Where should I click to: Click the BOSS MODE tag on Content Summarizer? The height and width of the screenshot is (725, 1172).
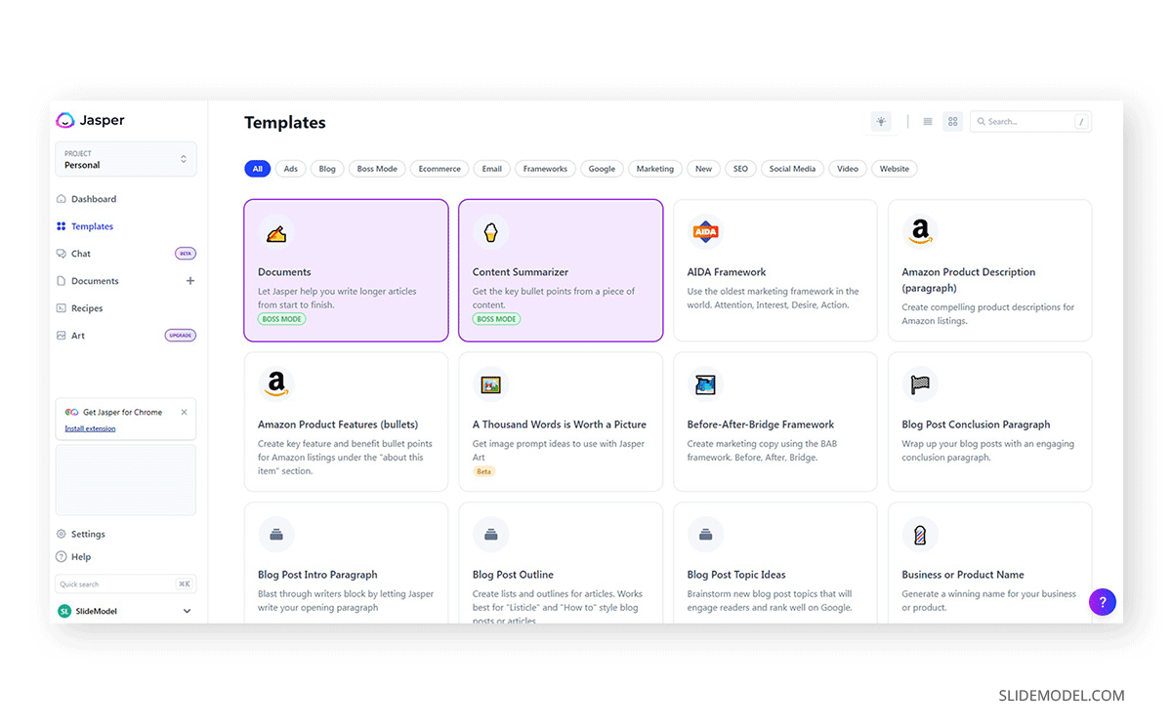click(x=497, y=319)
